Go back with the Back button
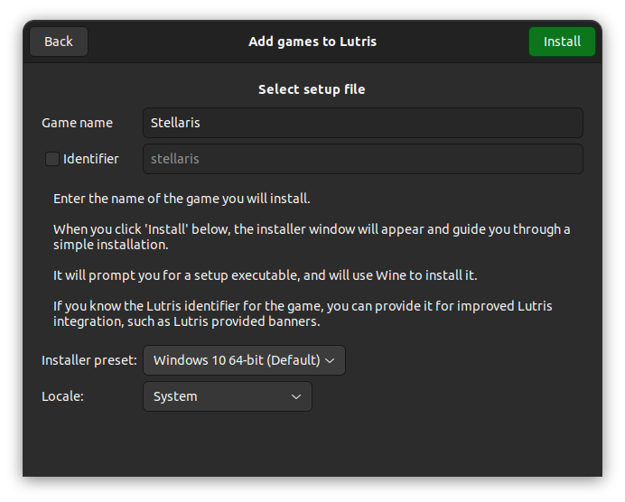 click(x=59, y=42)
